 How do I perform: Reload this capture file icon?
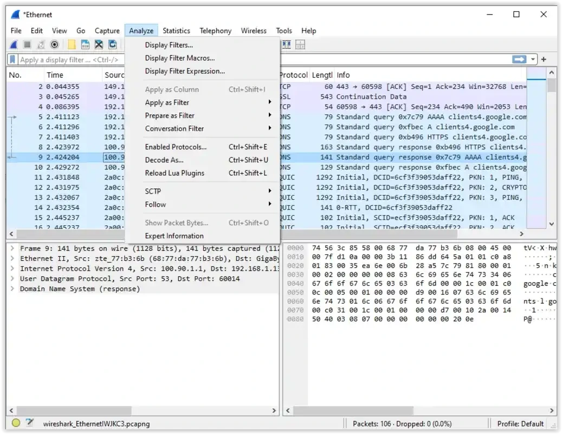click(113, 44)
